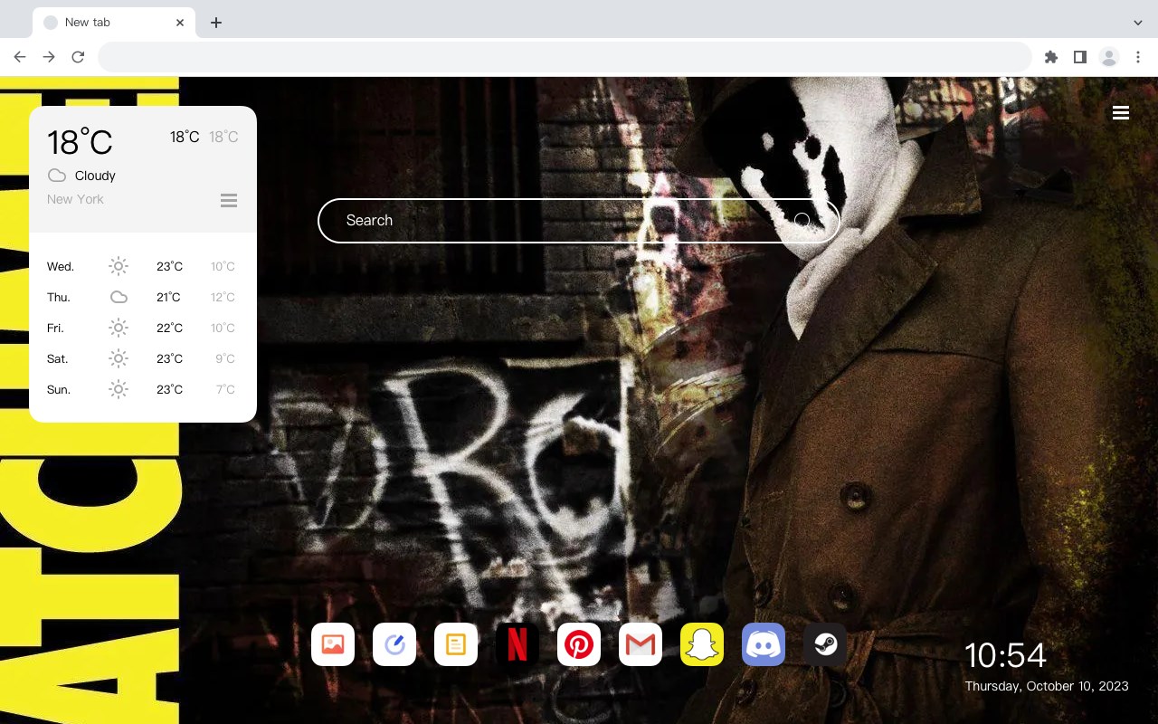Select the Fri. forecast day label
The image size is (1158, 724).
(55, 328)
